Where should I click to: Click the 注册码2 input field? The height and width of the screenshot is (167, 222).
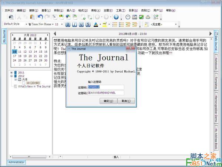point(106,93)
